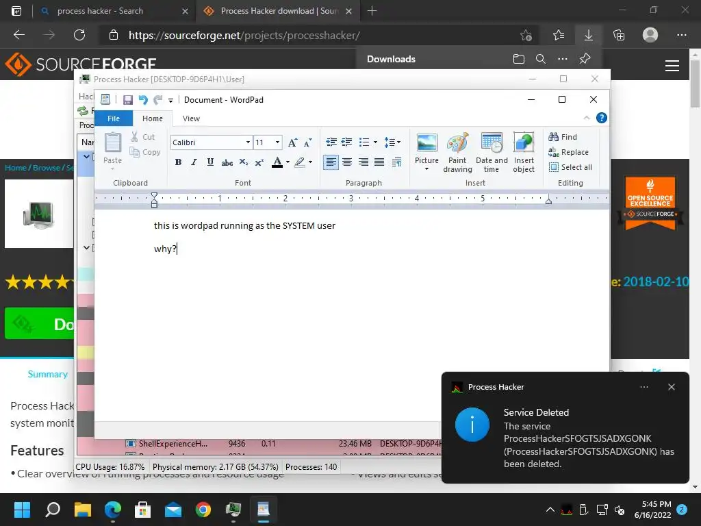Collapse the WordPad ribbon
Screen dimensions: 701x526
point(587,118)
